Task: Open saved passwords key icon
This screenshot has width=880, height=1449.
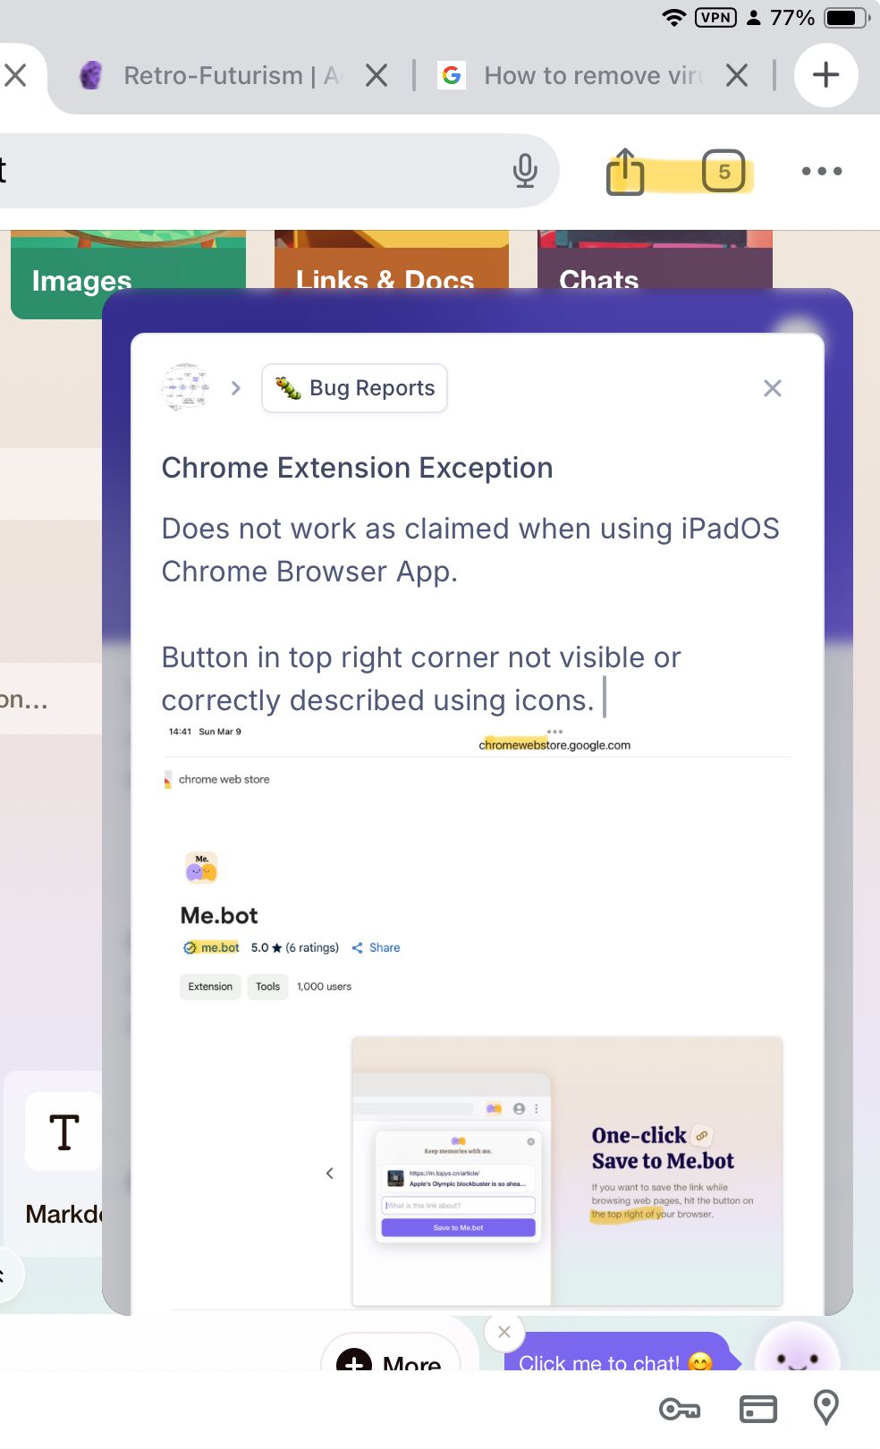Action: 680,1410
